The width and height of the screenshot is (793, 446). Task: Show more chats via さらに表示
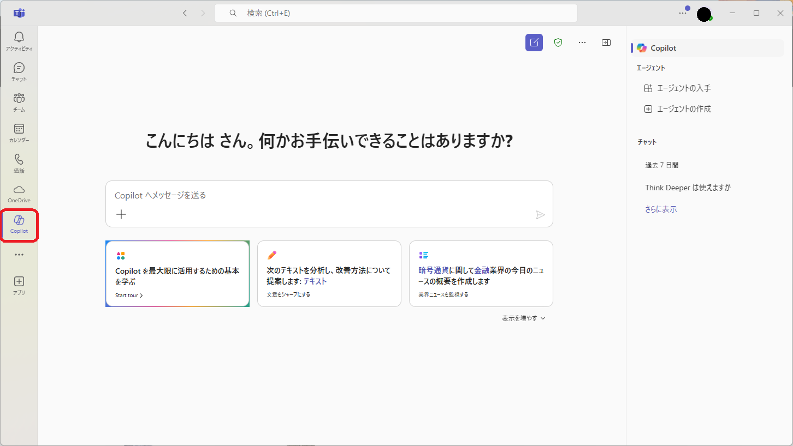point(661,209)
